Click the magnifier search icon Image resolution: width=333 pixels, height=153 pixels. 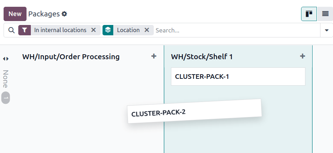click(x=11, y=30)
